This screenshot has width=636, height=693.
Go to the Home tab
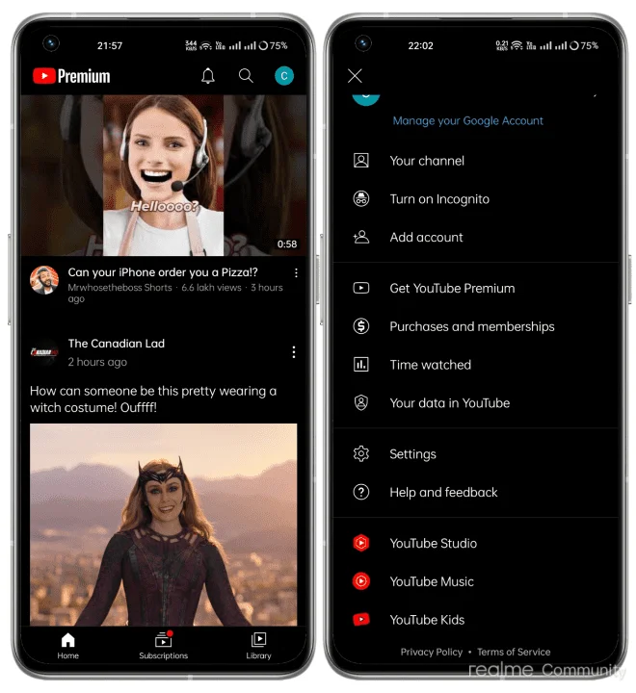pos(67,646)
